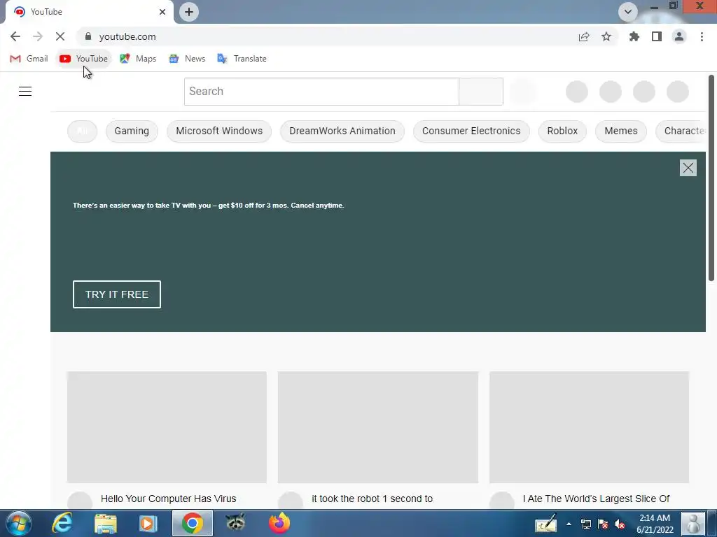Open the tablet input pen icon
The image size is (717, 537).
tap(546, 524)
